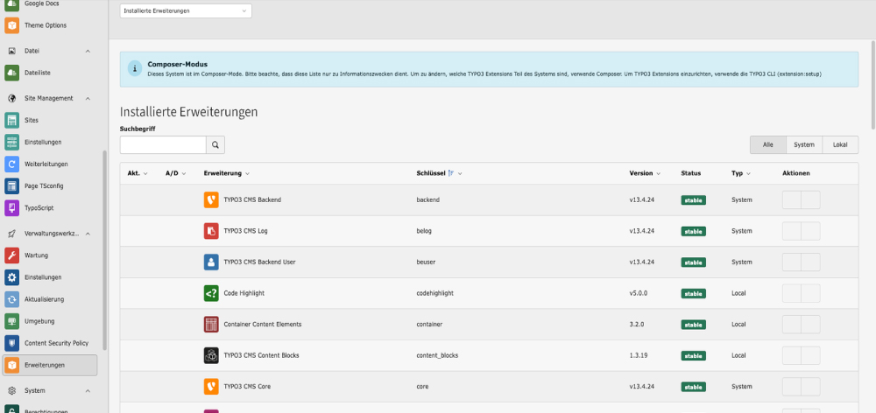Click TYPO3 CMS Core extension icon
Viewport: 876px width, 413px height.
click(x=211, y=386)
